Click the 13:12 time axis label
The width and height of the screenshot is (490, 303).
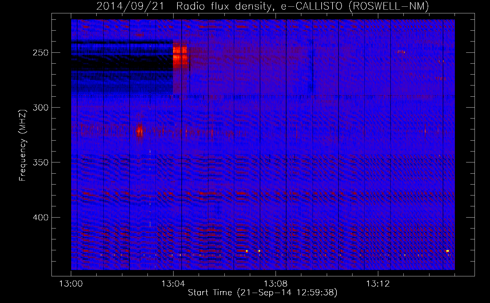coord(378,284)
